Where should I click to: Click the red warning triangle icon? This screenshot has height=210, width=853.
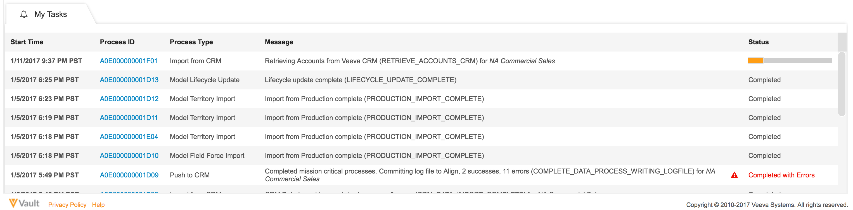click(734, 175)
